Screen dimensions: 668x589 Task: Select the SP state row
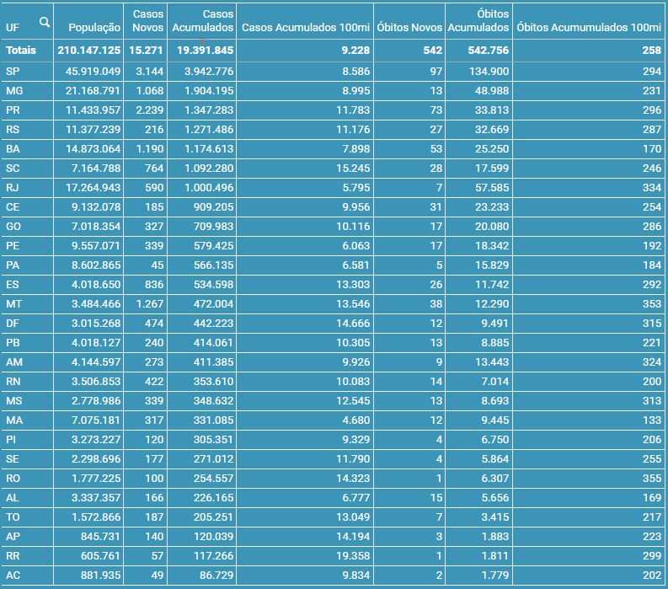point(13,72)
